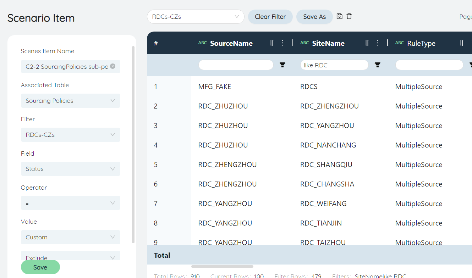Open the RDCs-CZs filter selector at top

(196, 17)
